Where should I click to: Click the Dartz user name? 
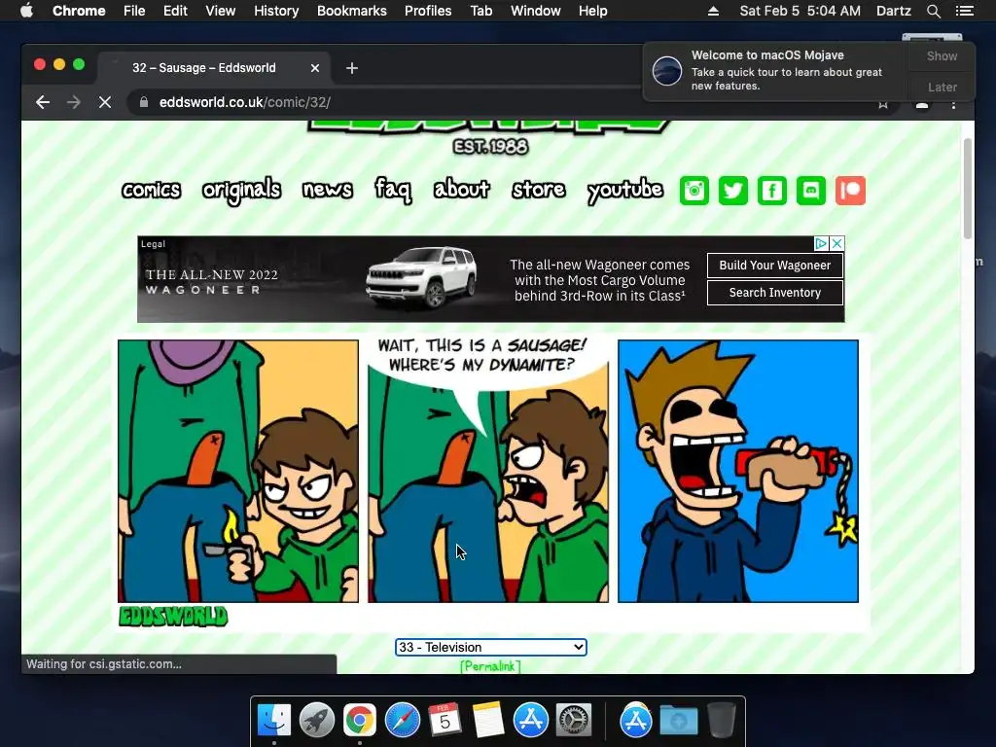pos(893,11)
